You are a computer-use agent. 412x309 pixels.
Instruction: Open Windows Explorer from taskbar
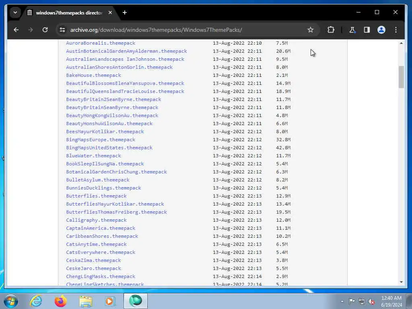point(86,301)
